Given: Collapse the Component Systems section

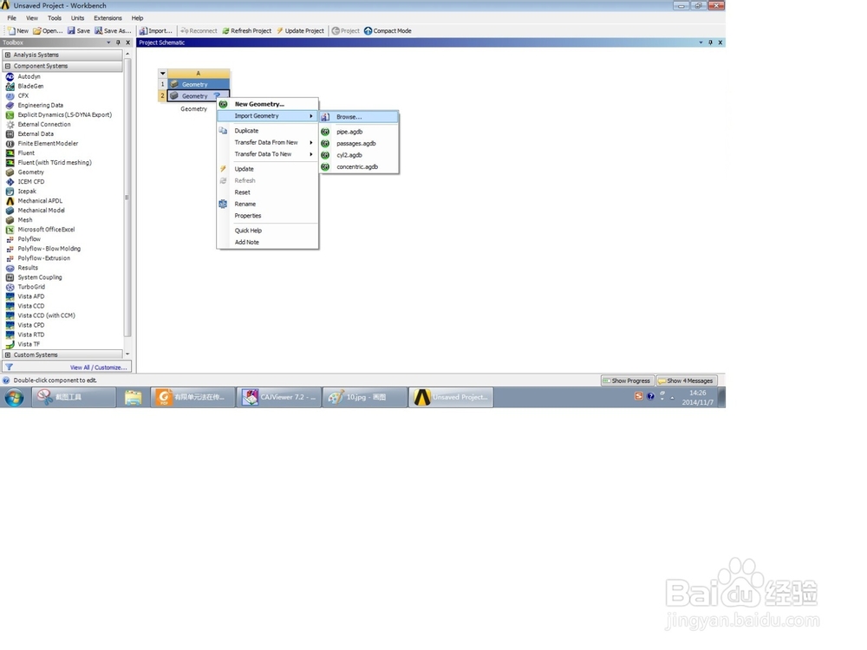Looking at the screenshot, I should 7,66.
